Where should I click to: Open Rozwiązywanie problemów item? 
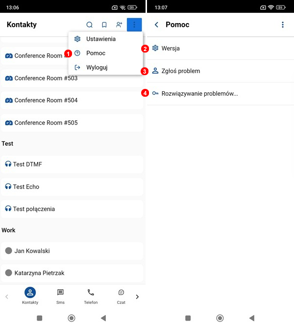[199, 94]
